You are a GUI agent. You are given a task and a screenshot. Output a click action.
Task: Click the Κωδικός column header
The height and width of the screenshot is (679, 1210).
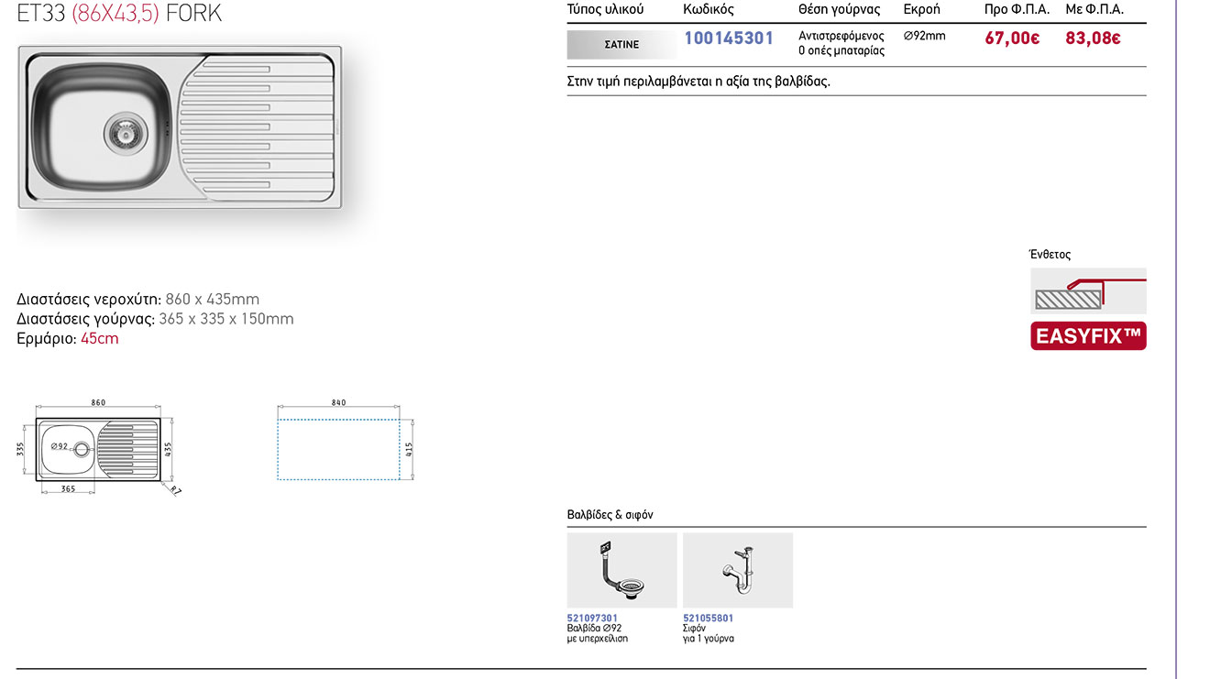coord(709,10)
